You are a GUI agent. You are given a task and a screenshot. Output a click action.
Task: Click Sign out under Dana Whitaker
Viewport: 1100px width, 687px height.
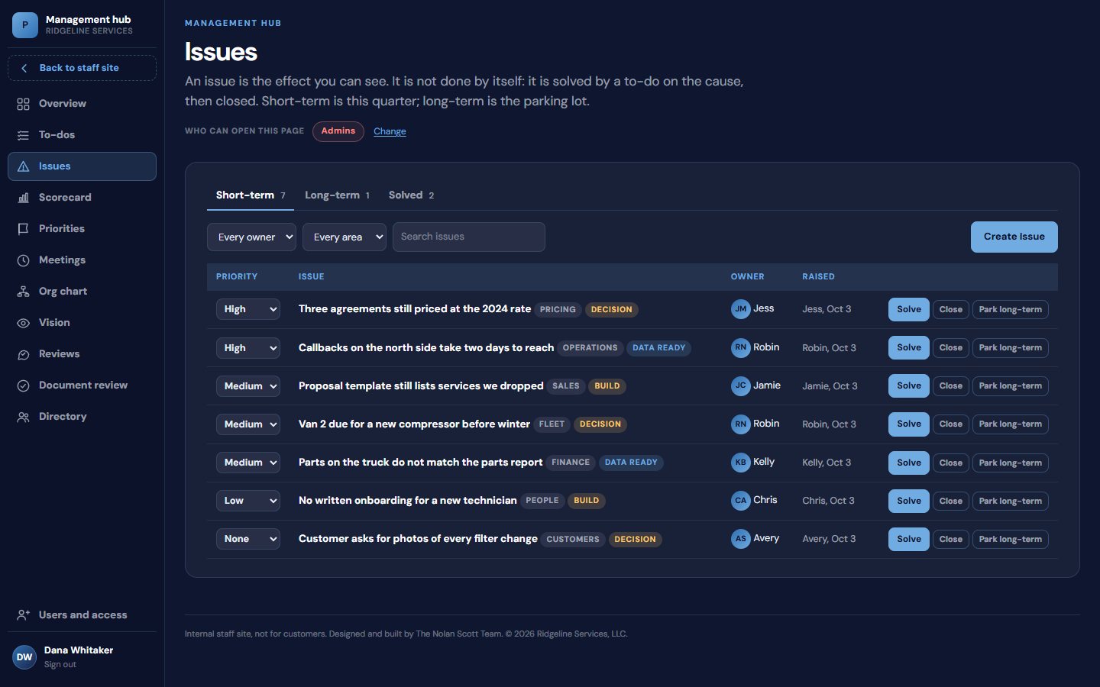(x=60, y=665)
